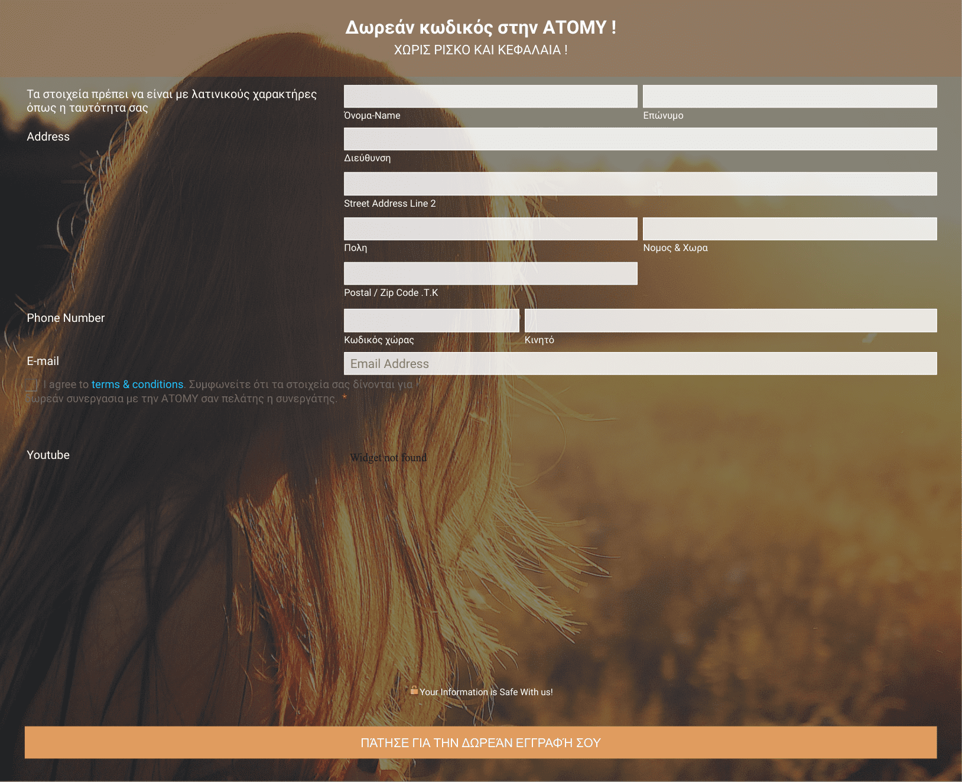Viewport: 962px width, 782px height.
Task: Focus the Κινητό mobile number field
Action: tap(730, 320)
